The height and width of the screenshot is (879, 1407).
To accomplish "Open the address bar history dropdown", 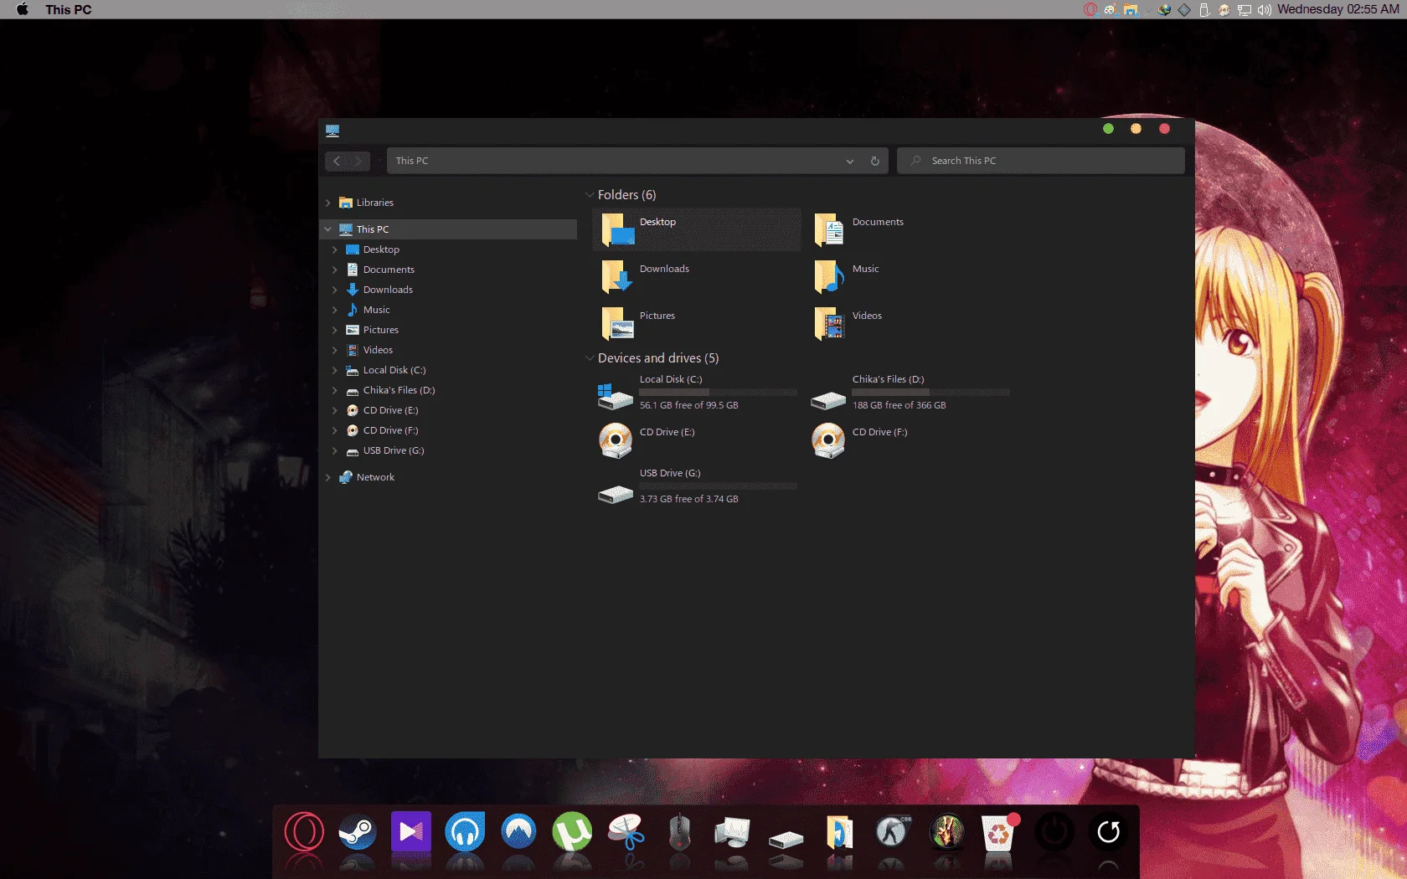I will coord(850,161).
